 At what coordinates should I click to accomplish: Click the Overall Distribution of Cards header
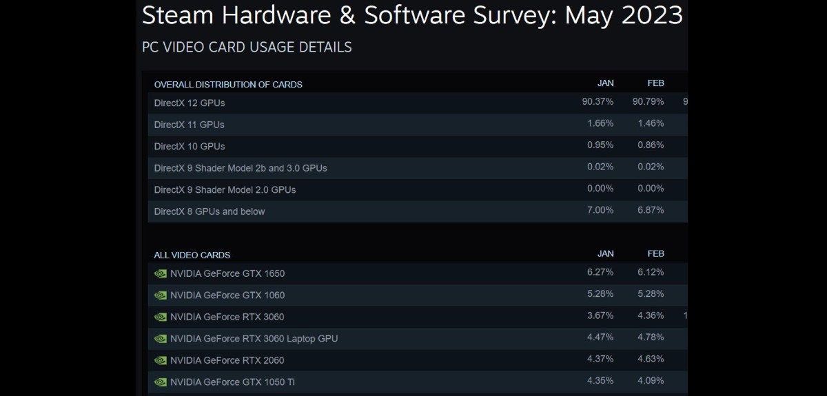pos(228,85)
